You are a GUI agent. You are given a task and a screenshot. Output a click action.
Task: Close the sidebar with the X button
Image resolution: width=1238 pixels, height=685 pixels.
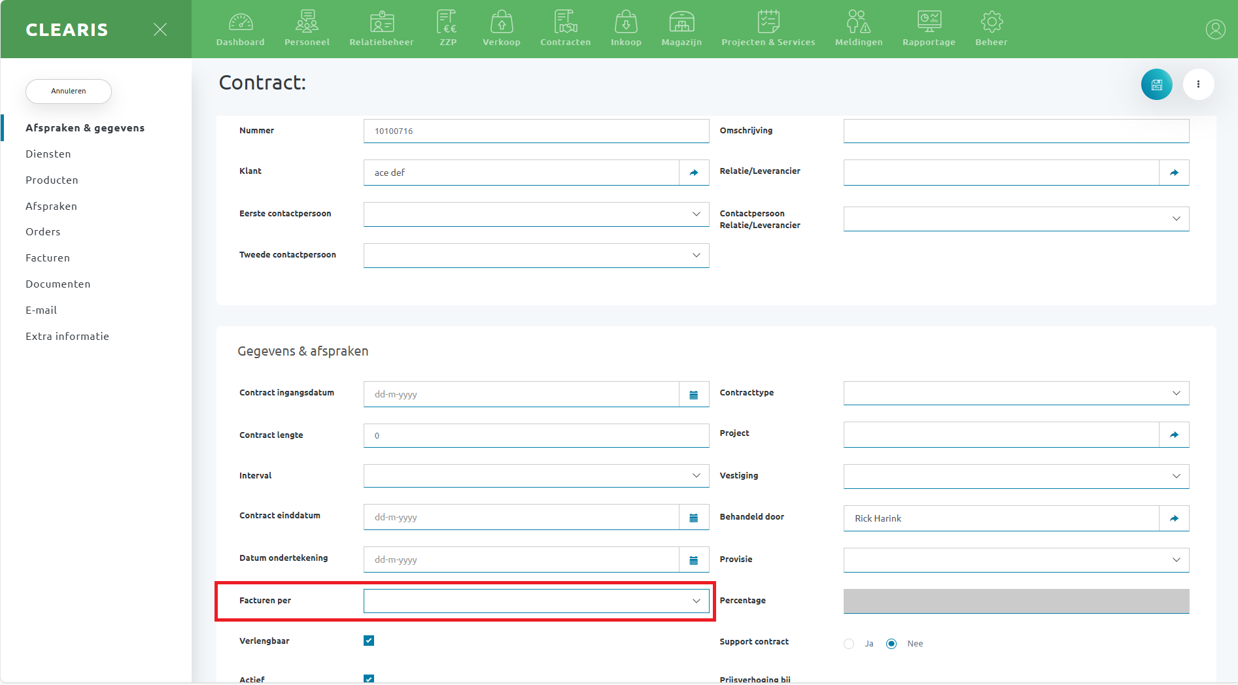pos(160,29)
